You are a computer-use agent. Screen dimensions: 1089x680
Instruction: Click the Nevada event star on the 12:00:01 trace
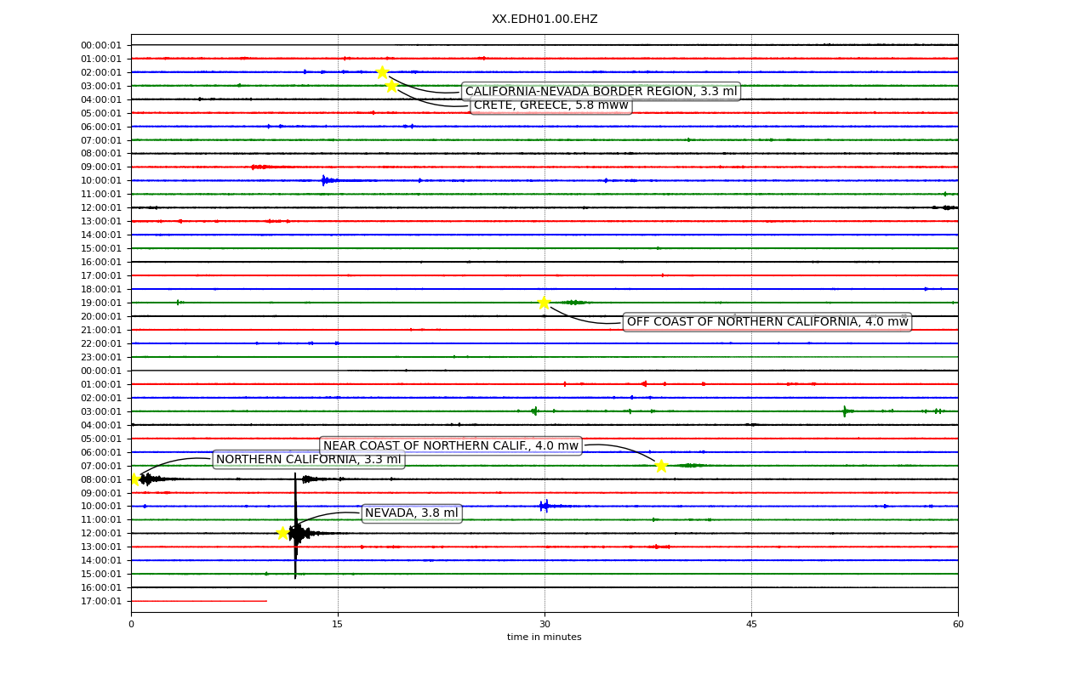tap(282, 533)
